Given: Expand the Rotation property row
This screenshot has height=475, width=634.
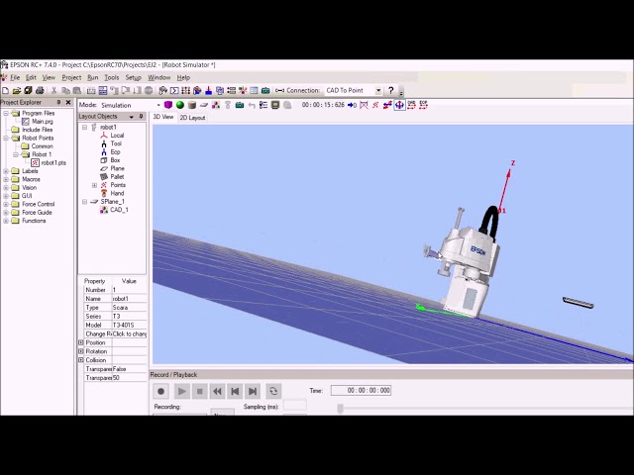Looking at the screenshot, I should pos(81,351).
